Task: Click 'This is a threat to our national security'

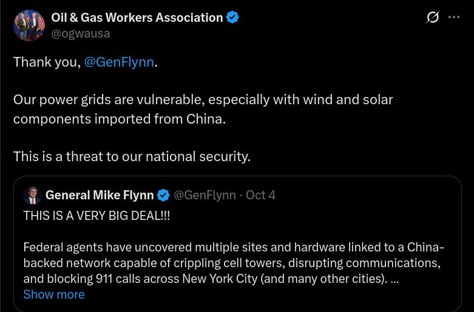Action: [132, 156]
